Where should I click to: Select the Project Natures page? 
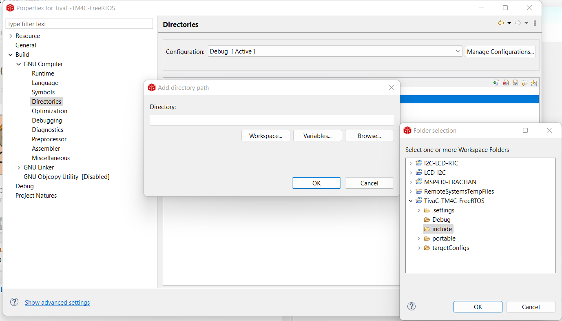36,196
